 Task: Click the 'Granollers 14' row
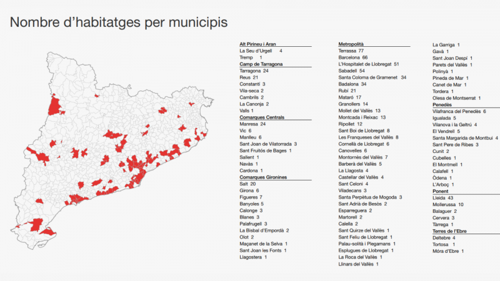point(353,104)
